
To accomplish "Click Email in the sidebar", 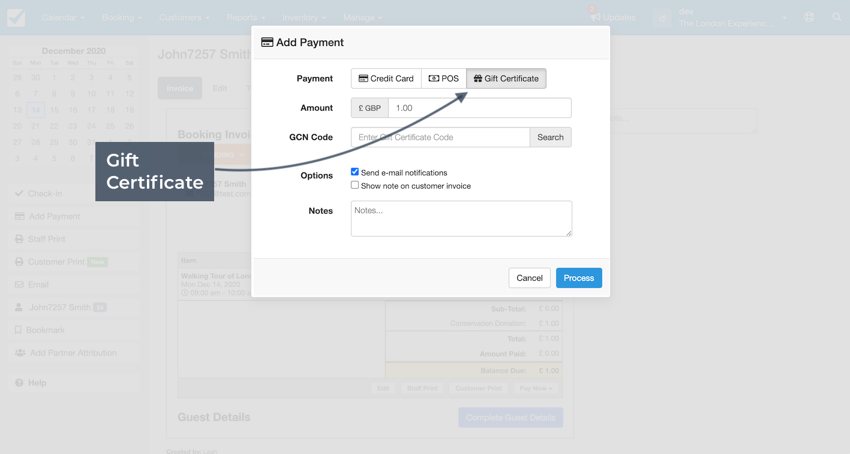I will point(74,284).
